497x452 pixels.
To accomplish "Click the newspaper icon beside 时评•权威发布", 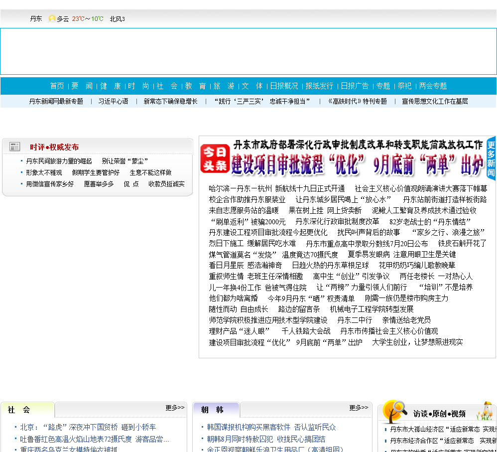I will pos(14,147).
